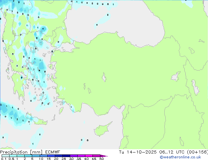Select the 35–40 mm legend color box
Viewport: 208px width, 160px height.
[x=81, y=156]
